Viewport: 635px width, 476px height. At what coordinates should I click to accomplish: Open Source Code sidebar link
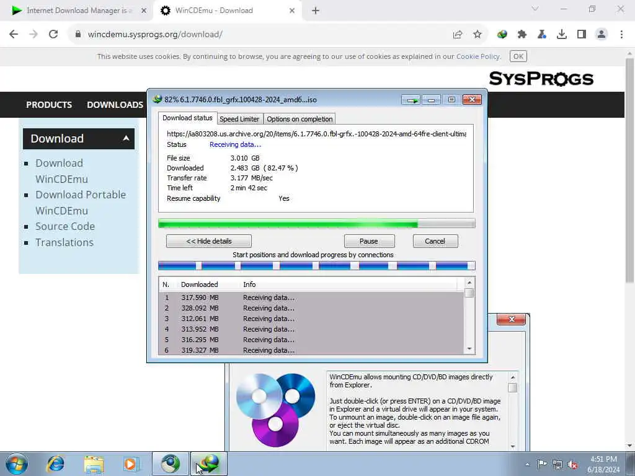(x=65, y=226)
